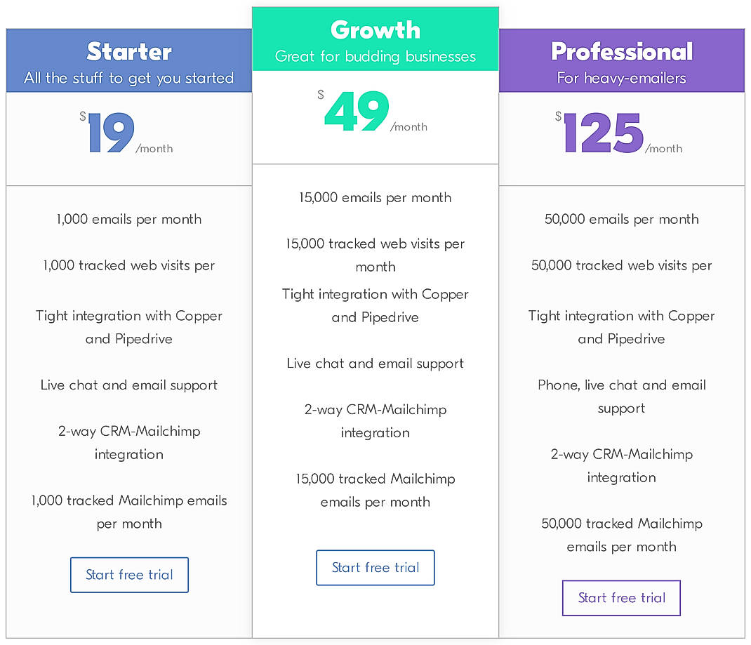Click the Growth plan header title

[x=375, y=29]
